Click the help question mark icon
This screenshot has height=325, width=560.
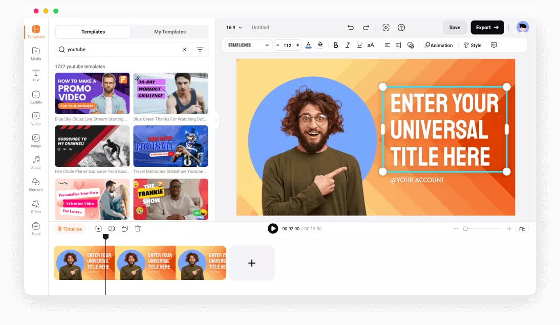coord(401,28)
